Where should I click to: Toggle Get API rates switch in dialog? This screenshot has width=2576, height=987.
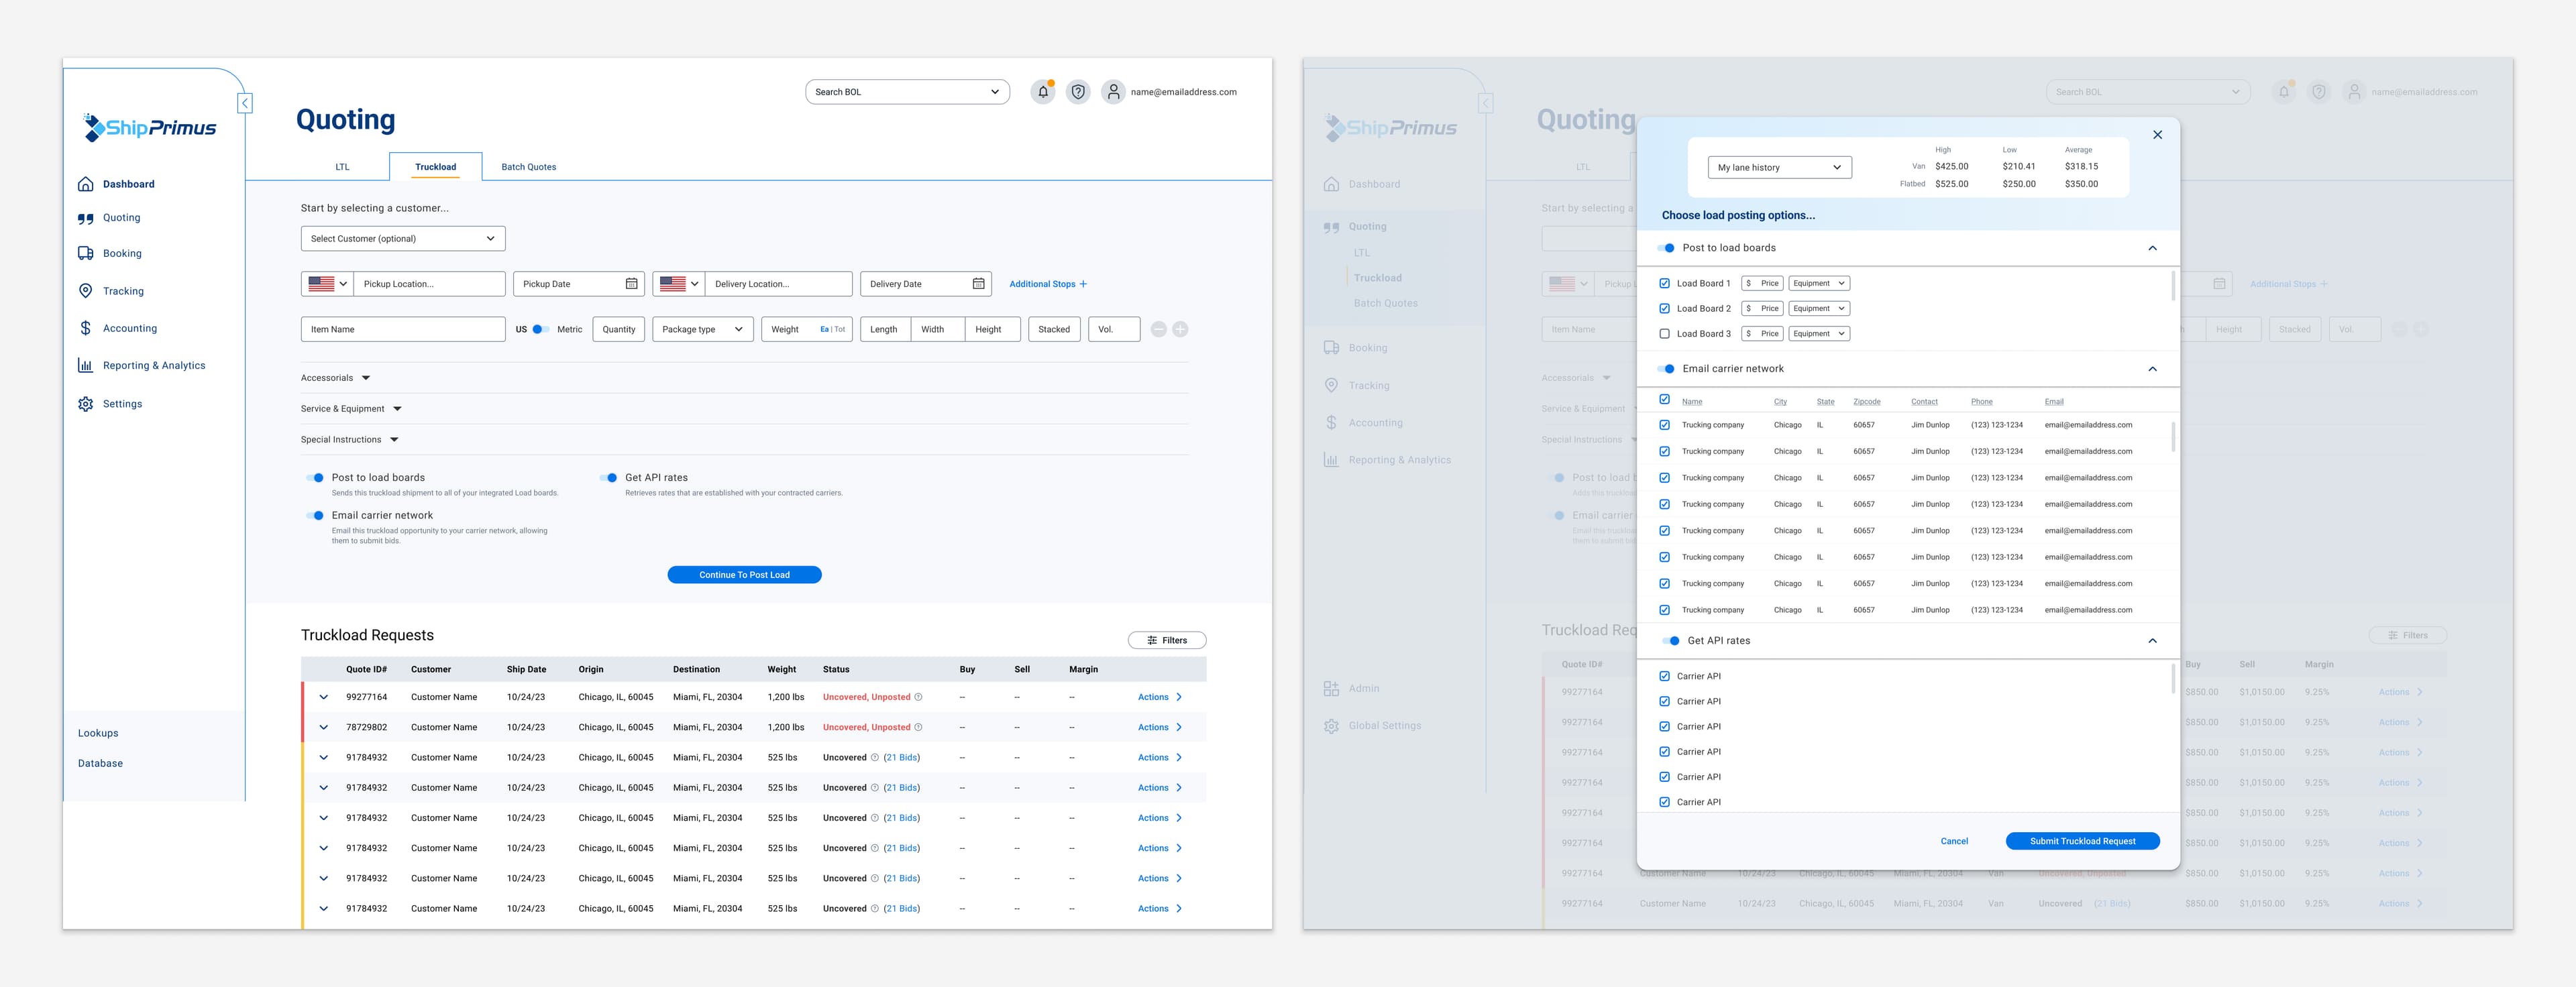[1671, 641]
